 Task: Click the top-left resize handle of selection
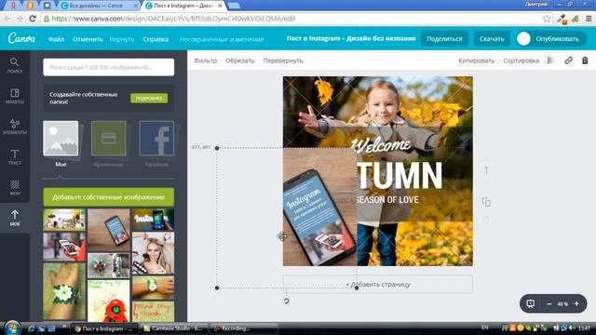pos(217,148)
